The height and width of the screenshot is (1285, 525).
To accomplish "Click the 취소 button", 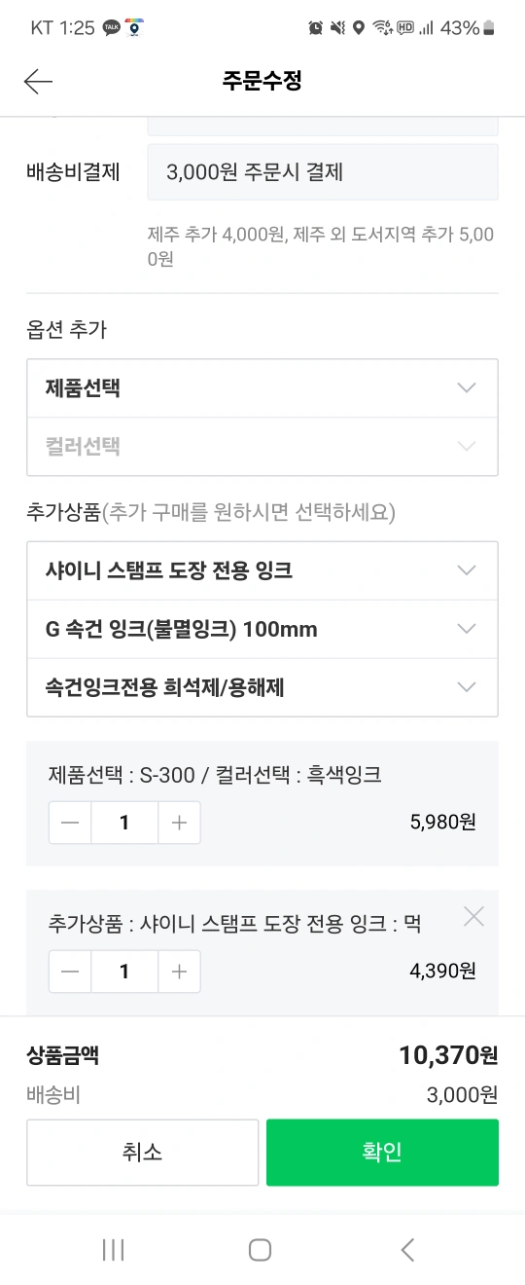I will [x=143, y=1153].
